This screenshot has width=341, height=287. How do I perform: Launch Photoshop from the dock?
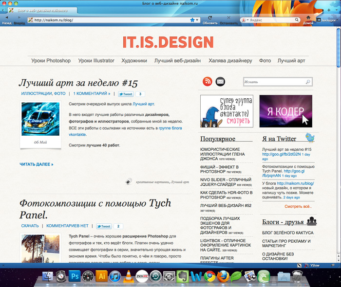tap(75, 276)
